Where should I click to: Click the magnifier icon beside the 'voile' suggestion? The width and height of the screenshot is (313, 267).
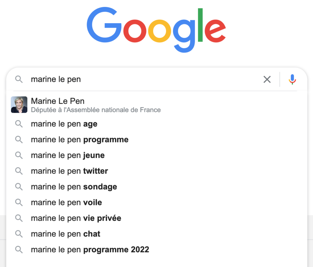19,203
